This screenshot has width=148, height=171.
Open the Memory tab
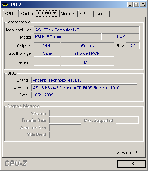click(x=68, y=14)
